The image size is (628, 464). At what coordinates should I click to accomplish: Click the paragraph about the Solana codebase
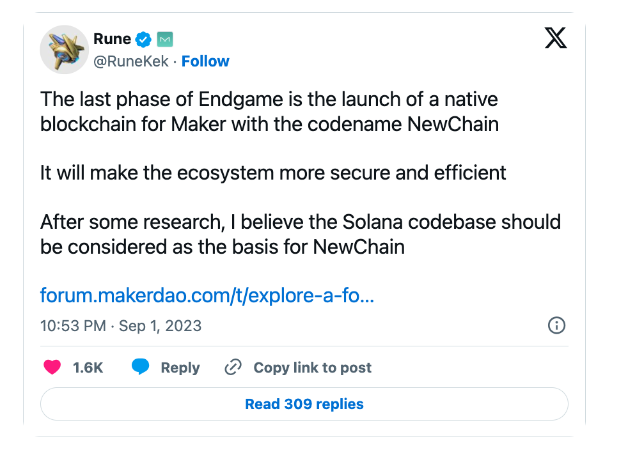(300, 234)
